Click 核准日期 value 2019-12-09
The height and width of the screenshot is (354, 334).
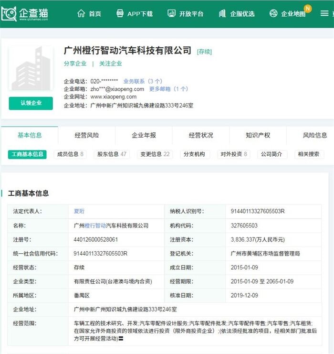(244, 296)
